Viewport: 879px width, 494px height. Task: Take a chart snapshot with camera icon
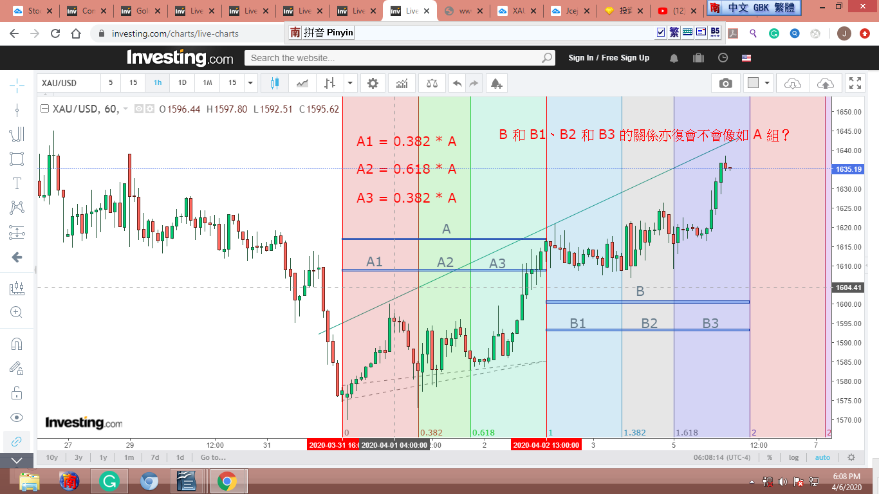(x=726, y=83)
